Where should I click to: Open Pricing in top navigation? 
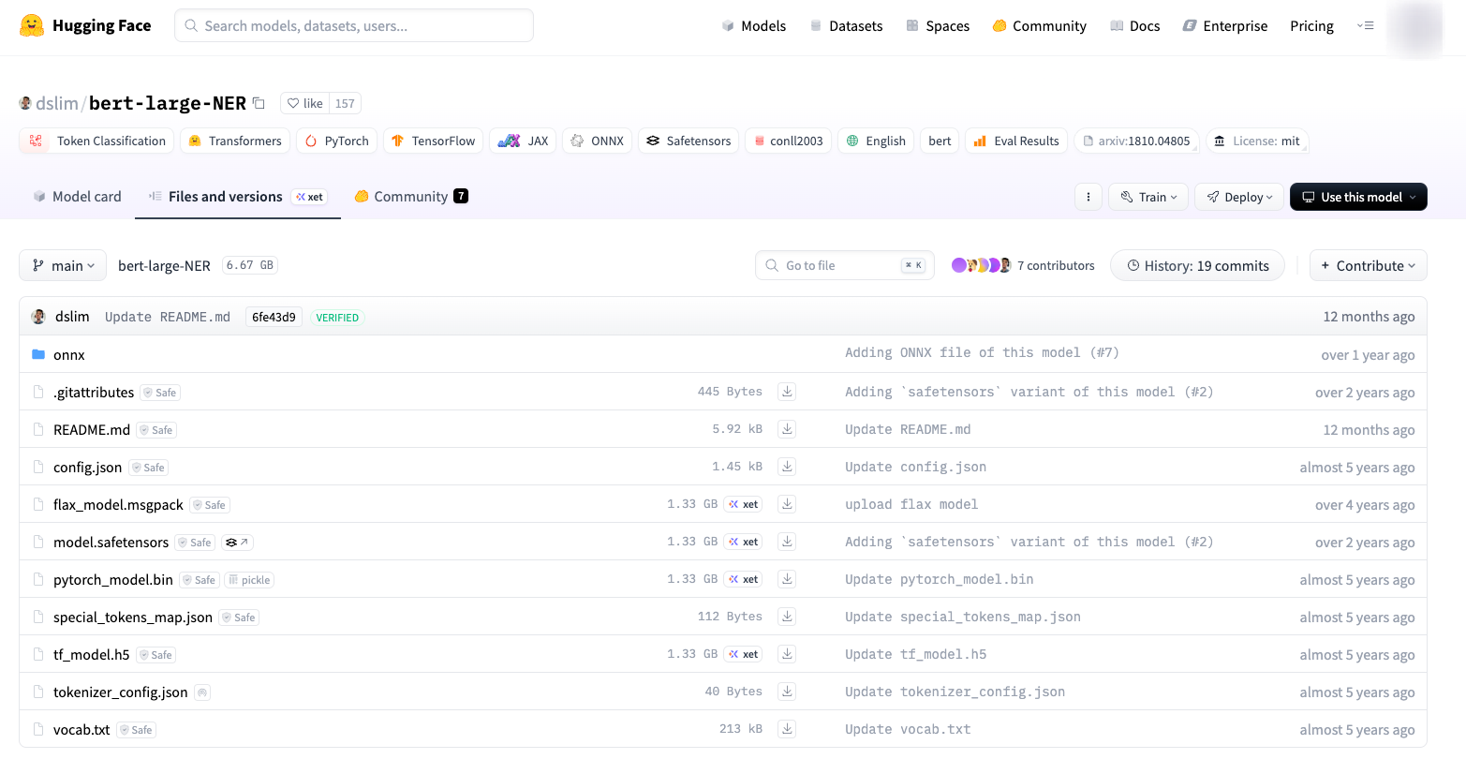coord(1311,26)
